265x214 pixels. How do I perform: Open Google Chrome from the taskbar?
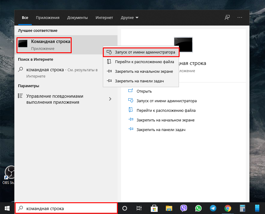point(228,208)
